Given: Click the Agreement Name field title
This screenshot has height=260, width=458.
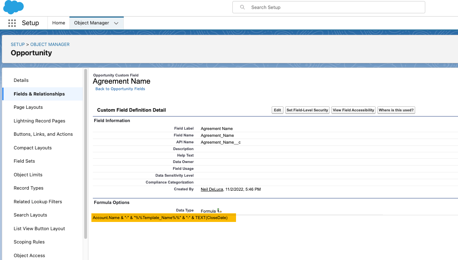Looking at the screenshot, I should (x=122, y=81).
